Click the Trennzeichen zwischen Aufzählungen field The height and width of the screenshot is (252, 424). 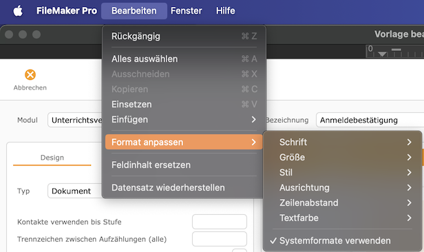[220, 239]
